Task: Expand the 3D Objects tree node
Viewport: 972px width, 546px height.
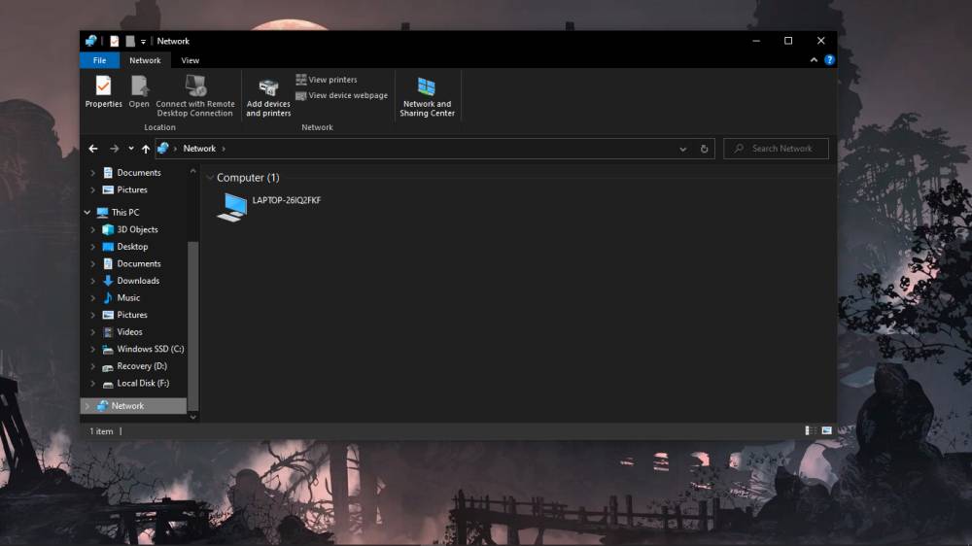Action: 93,229
